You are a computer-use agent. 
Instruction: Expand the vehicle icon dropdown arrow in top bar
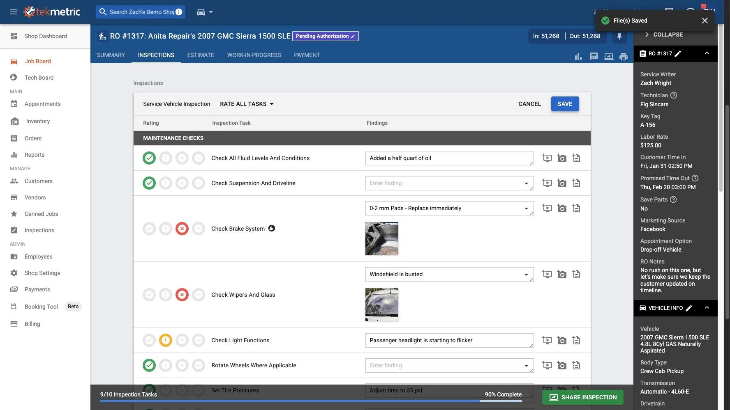[211, 12]
